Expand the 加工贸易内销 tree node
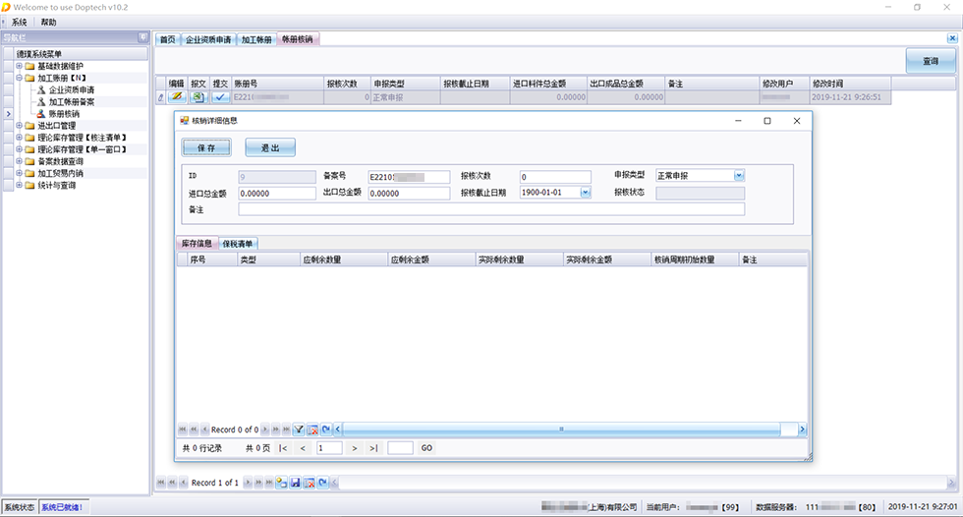 click(19, 173)
